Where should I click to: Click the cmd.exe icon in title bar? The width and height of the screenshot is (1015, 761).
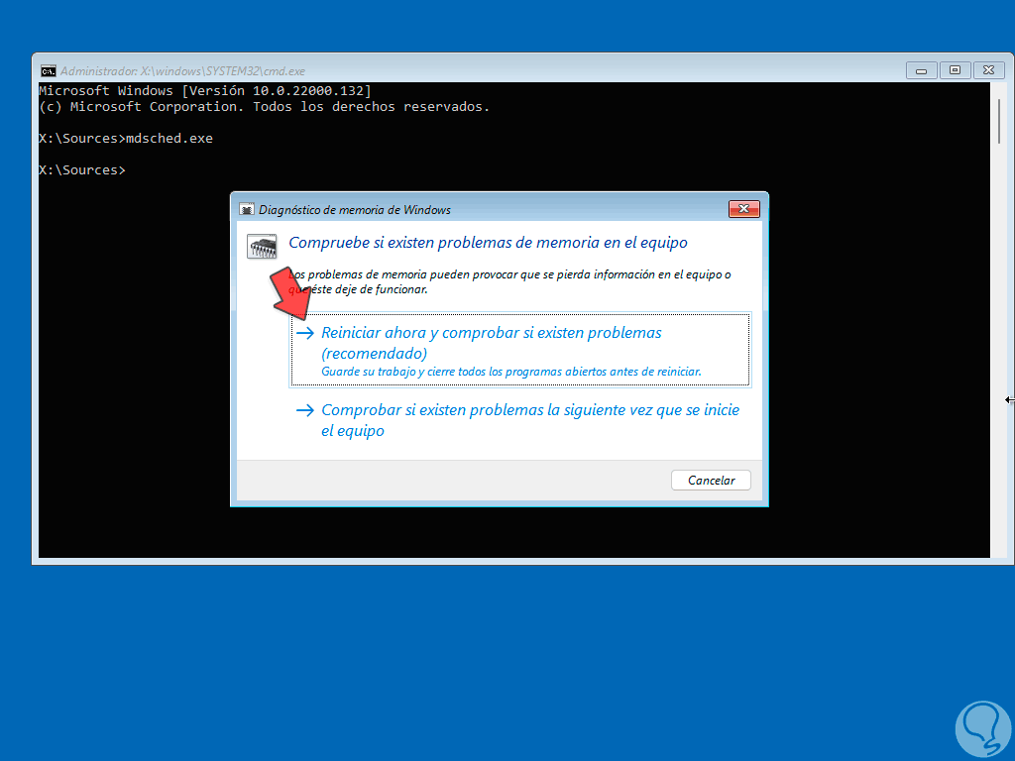click(48, 71)
